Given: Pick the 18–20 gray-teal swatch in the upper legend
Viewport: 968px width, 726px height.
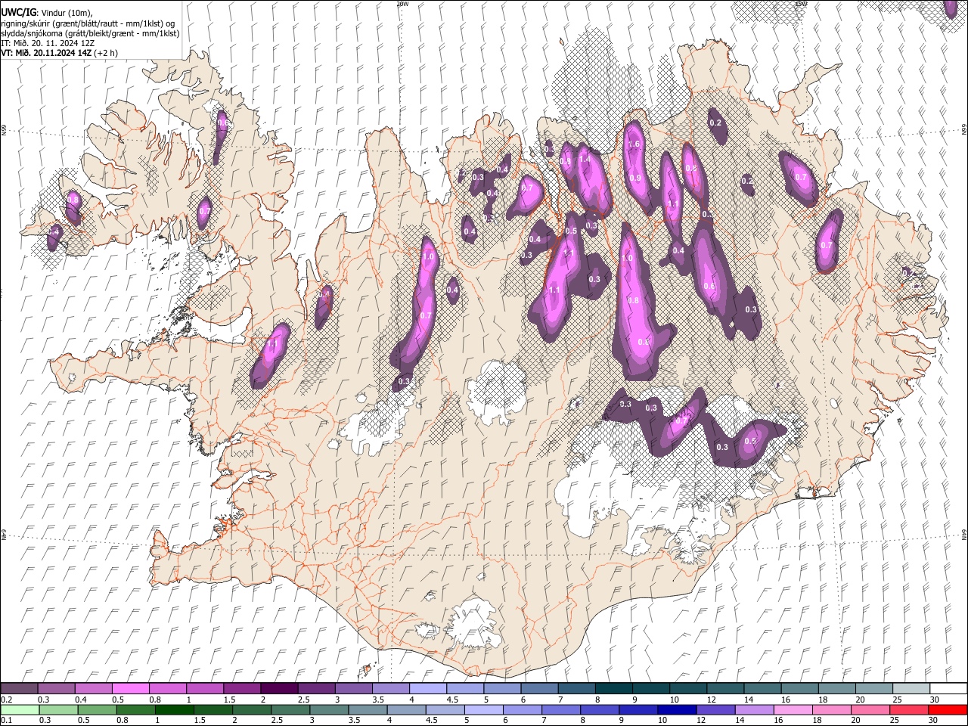Looking at the screenshot, I should click(836, 688).
